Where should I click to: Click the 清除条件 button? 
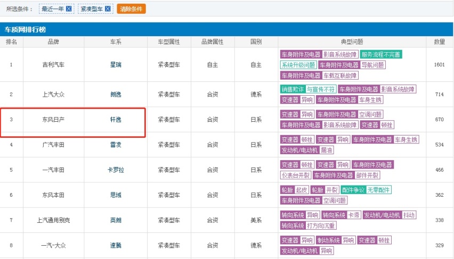[x=131, y=9]
